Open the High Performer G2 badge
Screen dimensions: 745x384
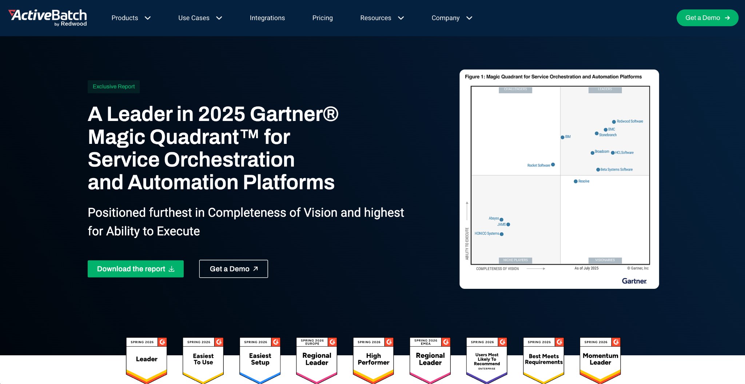click(374, 360)
